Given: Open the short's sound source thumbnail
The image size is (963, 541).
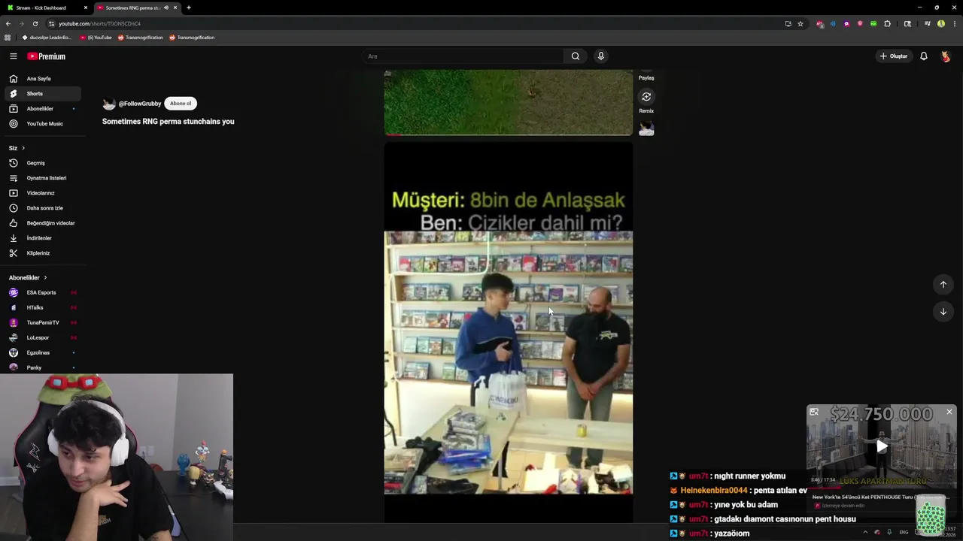Looking at the screenshot, I should 646,129.
